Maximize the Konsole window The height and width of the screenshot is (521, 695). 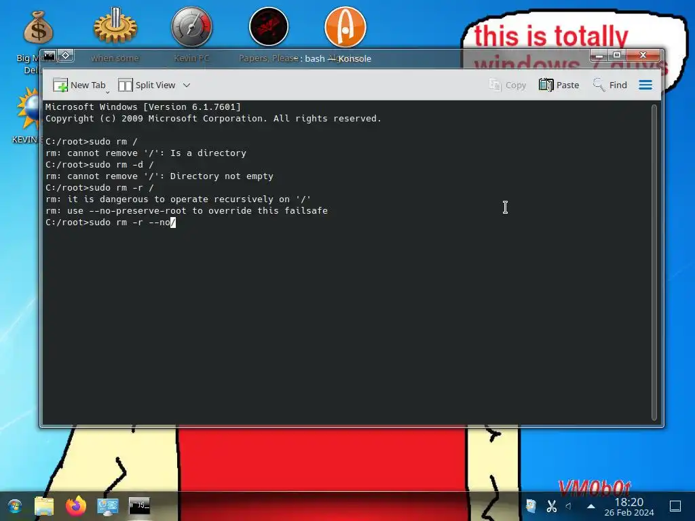(617, 56)
